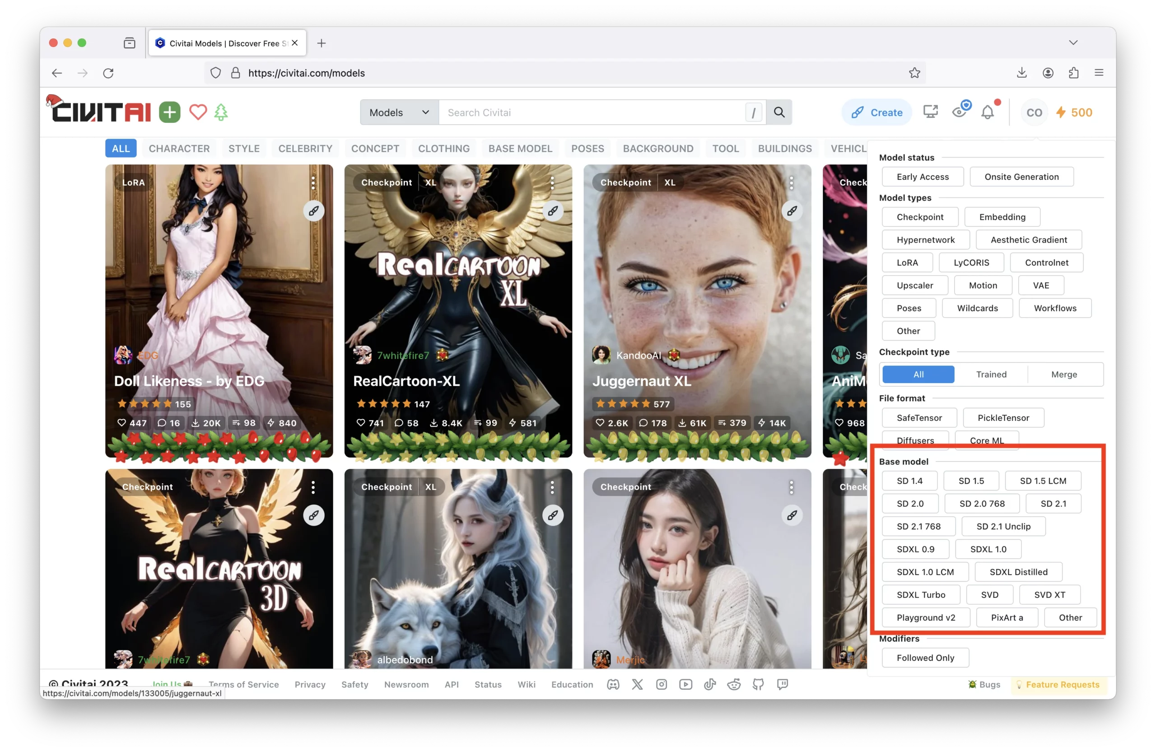
Task: Open X (Twitter) icon in footer
Action: (x=637, y=684)
